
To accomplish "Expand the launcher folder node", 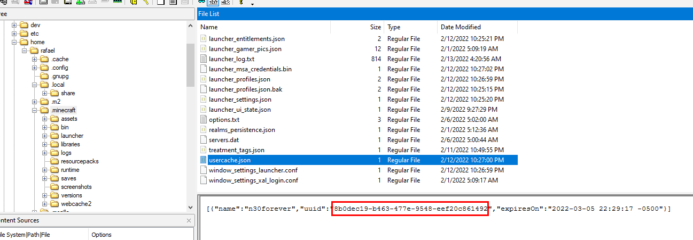I will 45,136.
